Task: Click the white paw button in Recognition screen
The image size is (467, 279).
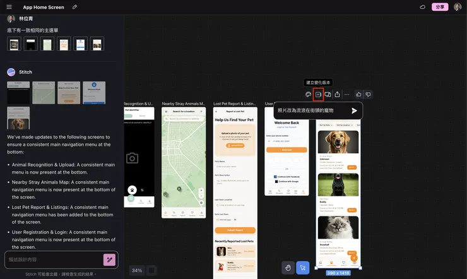Action: 132,190
